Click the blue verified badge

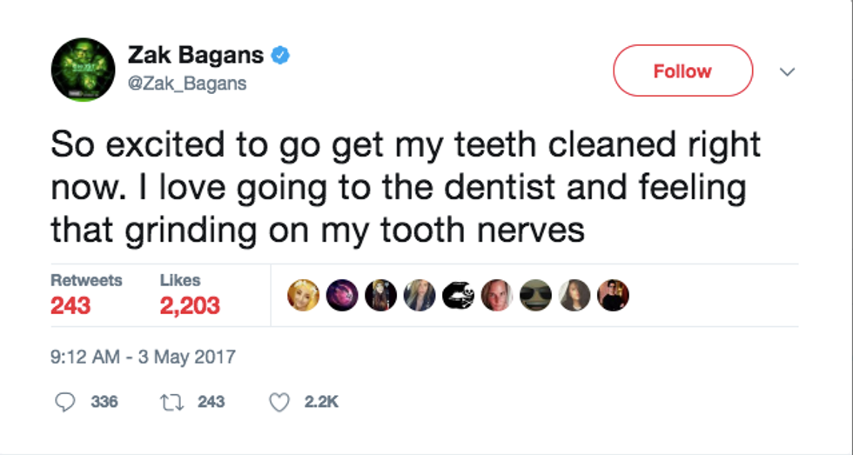[x=279, y=57]
